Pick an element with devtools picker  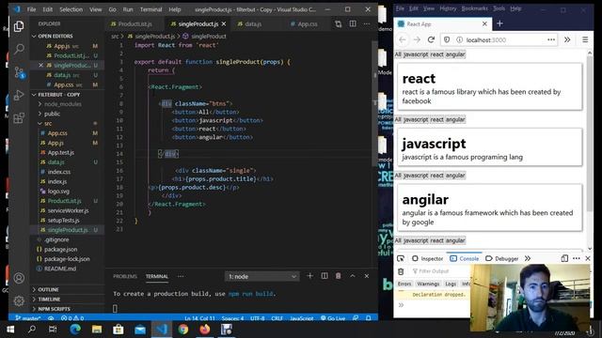click(x=401, y=258)
